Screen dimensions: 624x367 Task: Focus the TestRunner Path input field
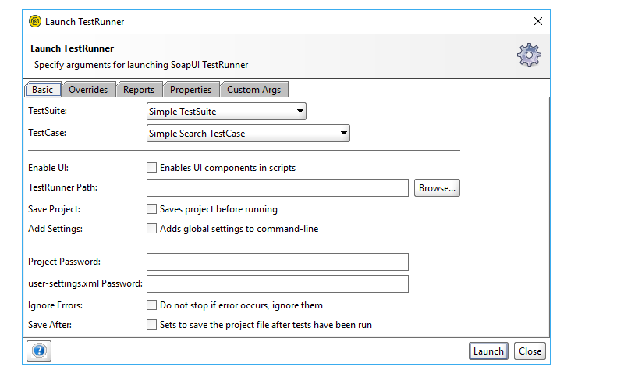coord(278,188)
